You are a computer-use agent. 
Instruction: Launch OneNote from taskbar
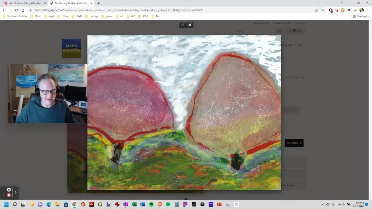pyautogui.click(x=126, y=204)
